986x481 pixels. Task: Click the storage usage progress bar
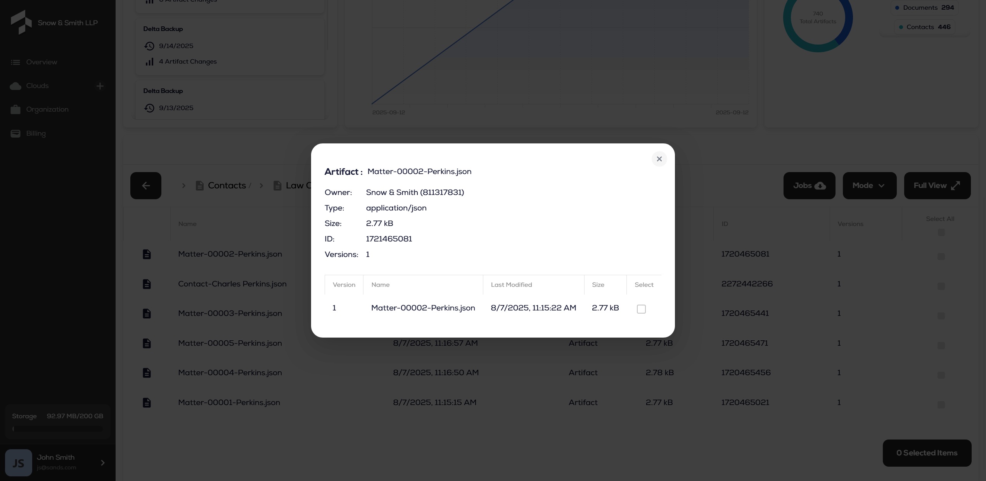[x=58, y=429]
